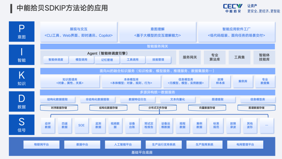Select the 人工智能平台 button
Screen dimensions: 282x159
click(x=123, y=144)
